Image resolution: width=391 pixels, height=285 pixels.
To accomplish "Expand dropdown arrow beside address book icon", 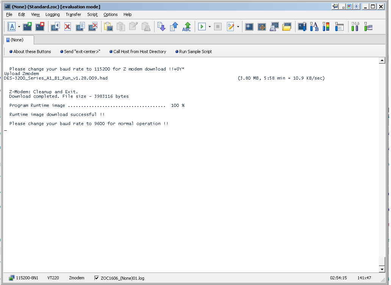I will coord(19,27).
